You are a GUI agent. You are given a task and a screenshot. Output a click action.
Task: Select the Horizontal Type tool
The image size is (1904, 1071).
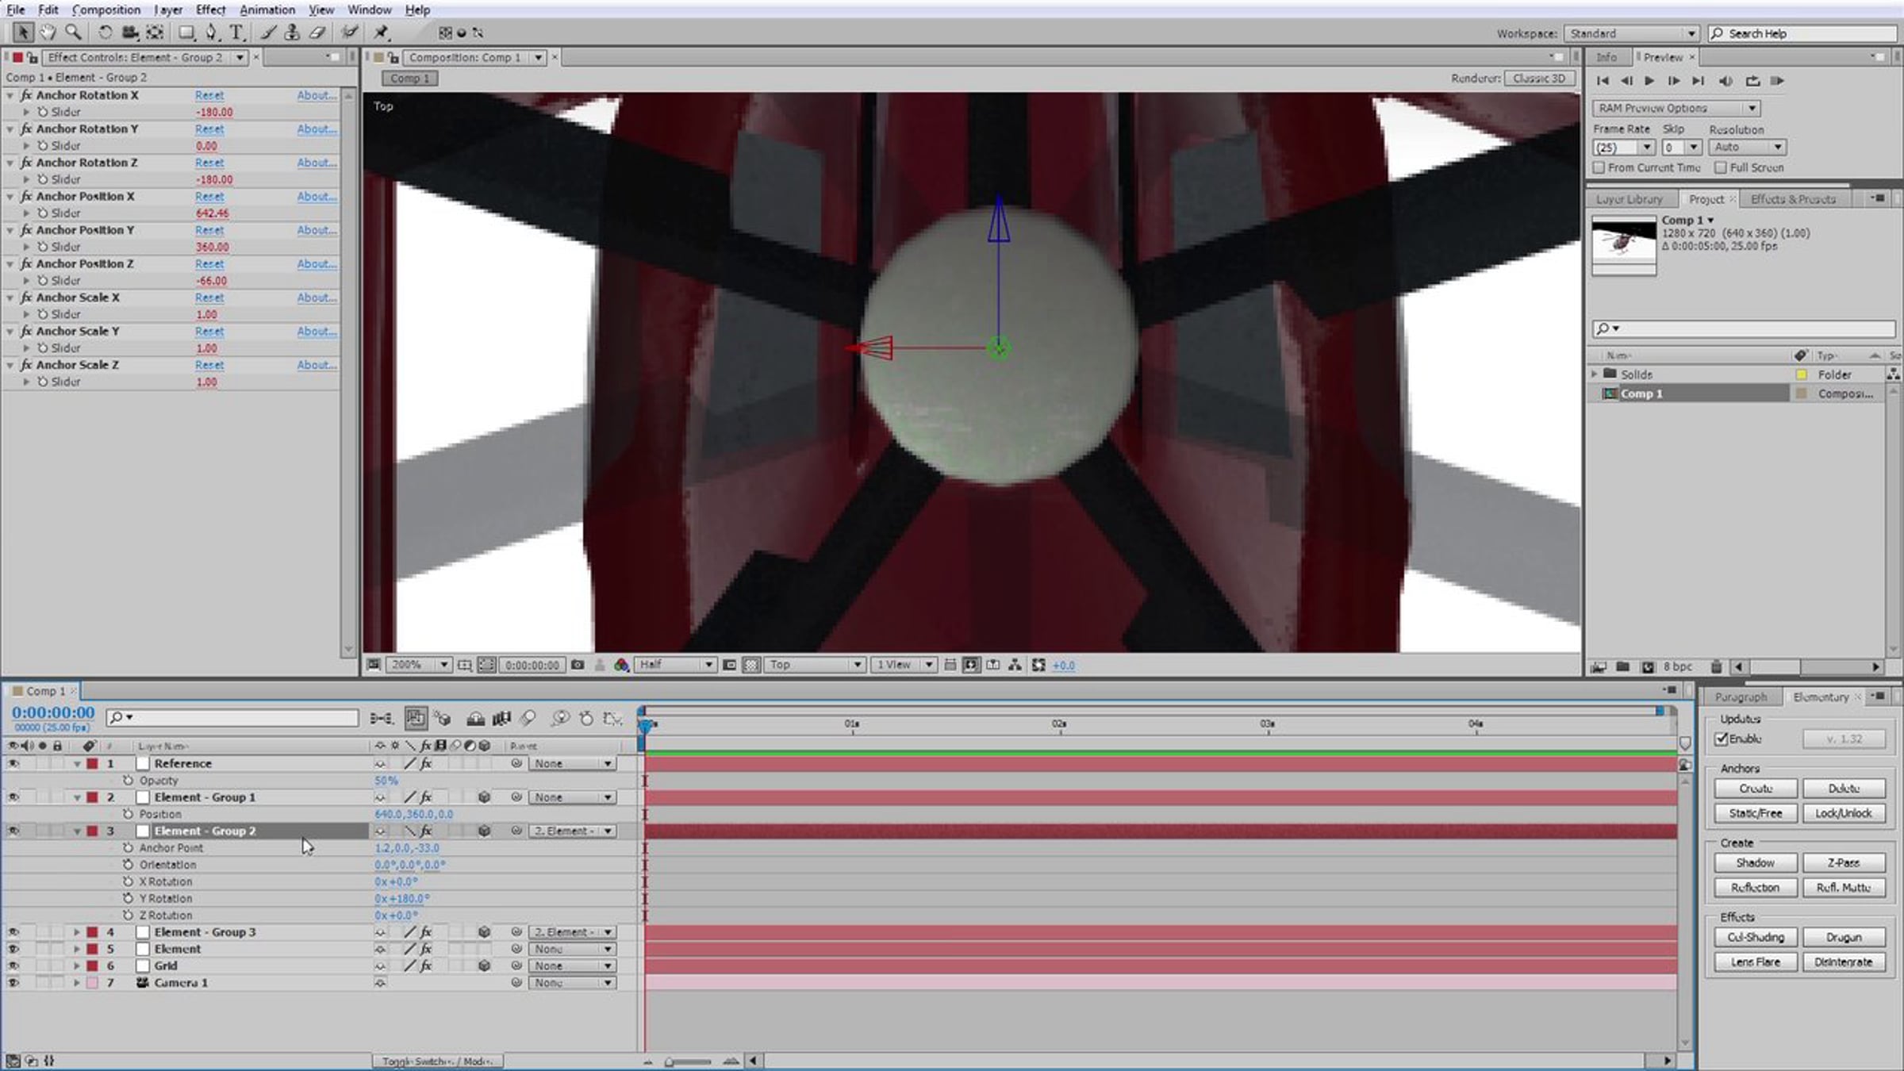pyautogui.click(x=236, y=33)
